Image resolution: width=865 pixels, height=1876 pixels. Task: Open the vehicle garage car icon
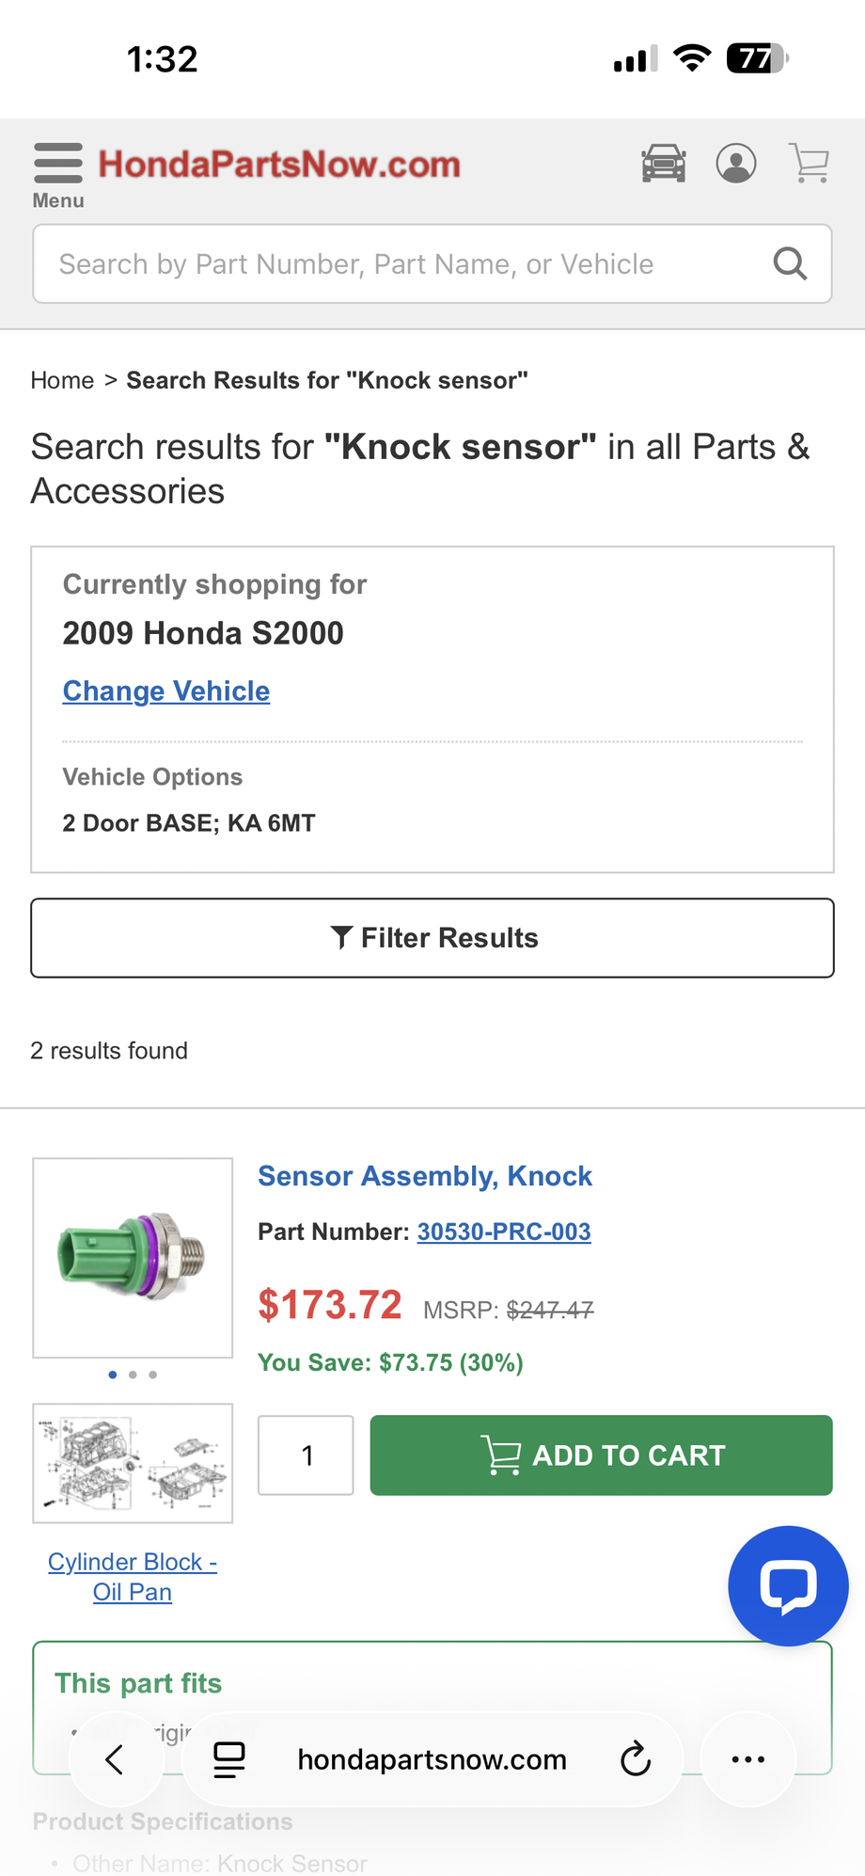click(x=664, y=164)
